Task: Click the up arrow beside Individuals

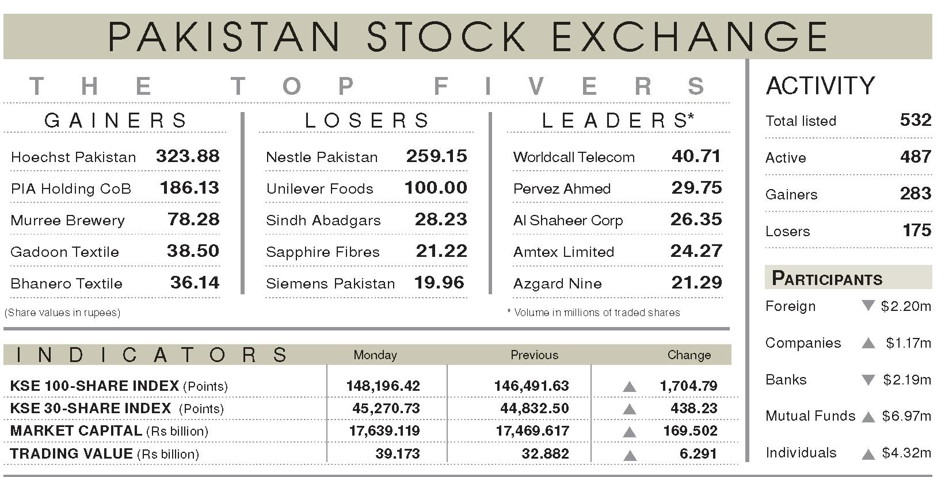Action: pyautogui.click(x=868, y=453)
